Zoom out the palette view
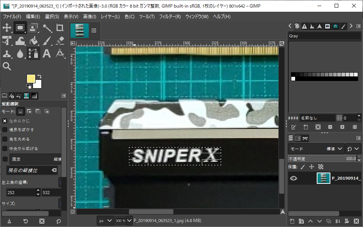 point(330,127)
